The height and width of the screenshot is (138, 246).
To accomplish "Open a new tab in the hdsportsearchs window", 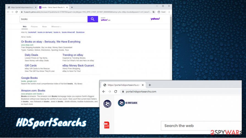I will pos(150,85).
